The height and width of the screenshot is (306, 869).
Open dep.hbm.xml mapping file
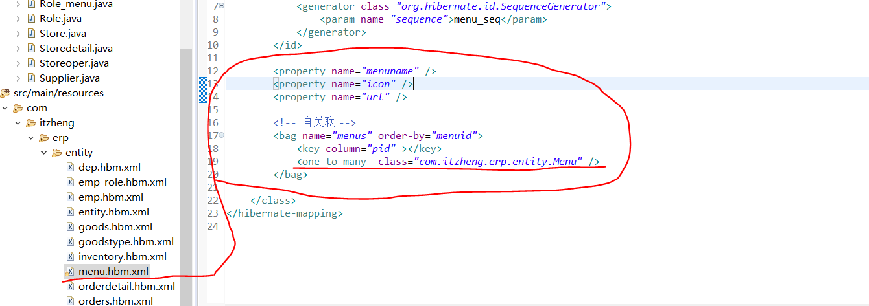(110, 168)
